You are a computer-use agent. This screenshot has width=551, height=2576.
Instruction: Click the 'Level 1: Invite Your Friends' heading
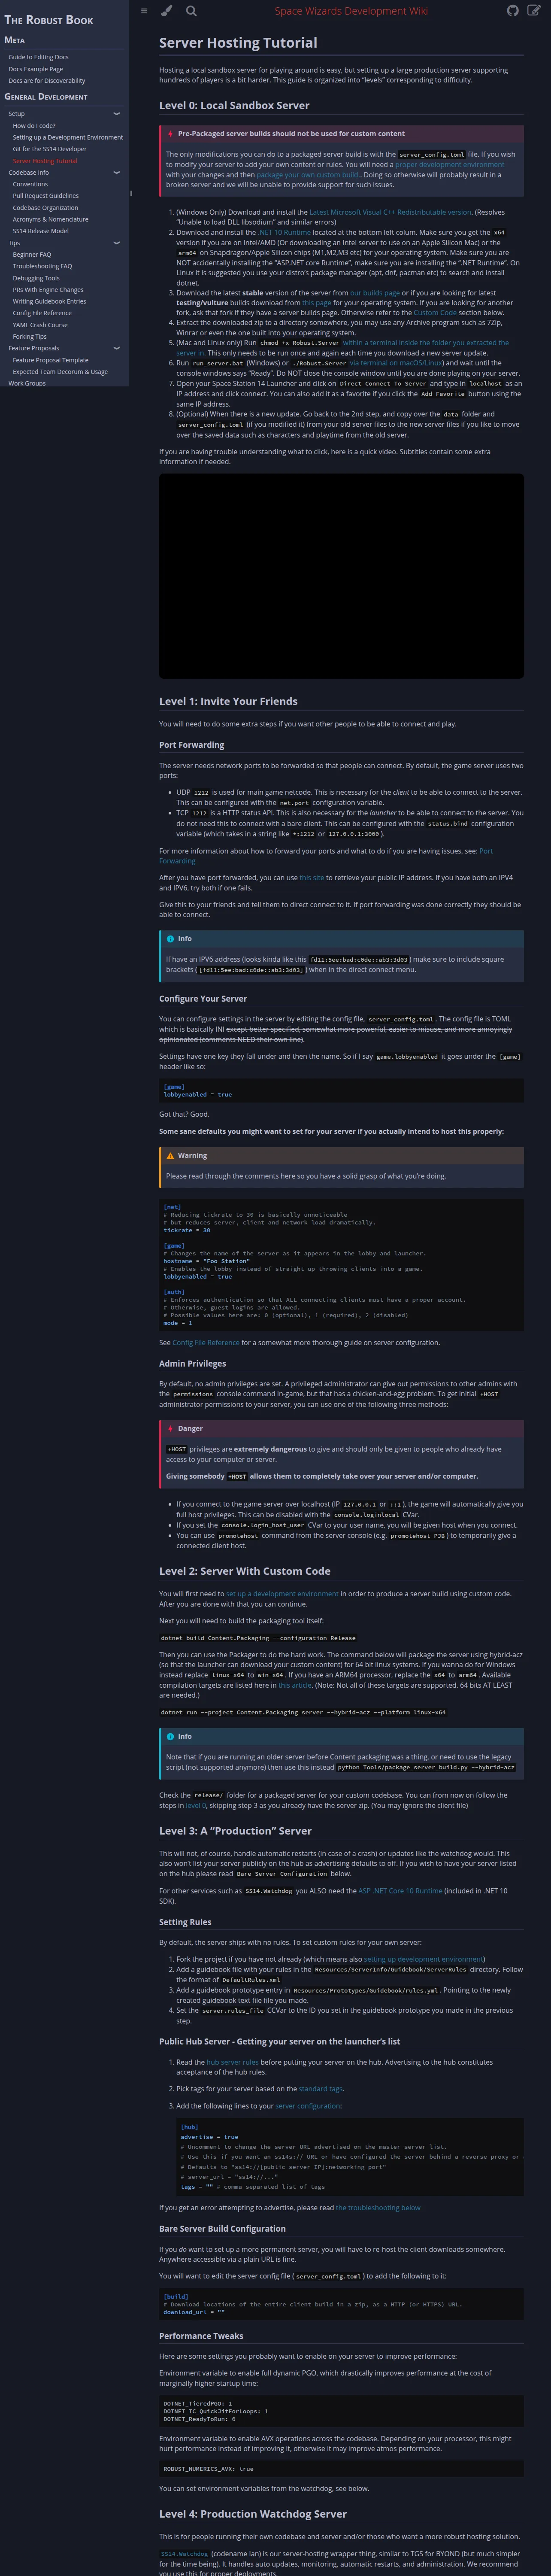tap(228, 702)
